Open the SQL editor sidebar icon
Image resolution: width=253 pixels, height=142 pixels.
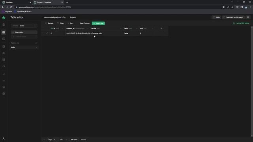click(4, 39)
